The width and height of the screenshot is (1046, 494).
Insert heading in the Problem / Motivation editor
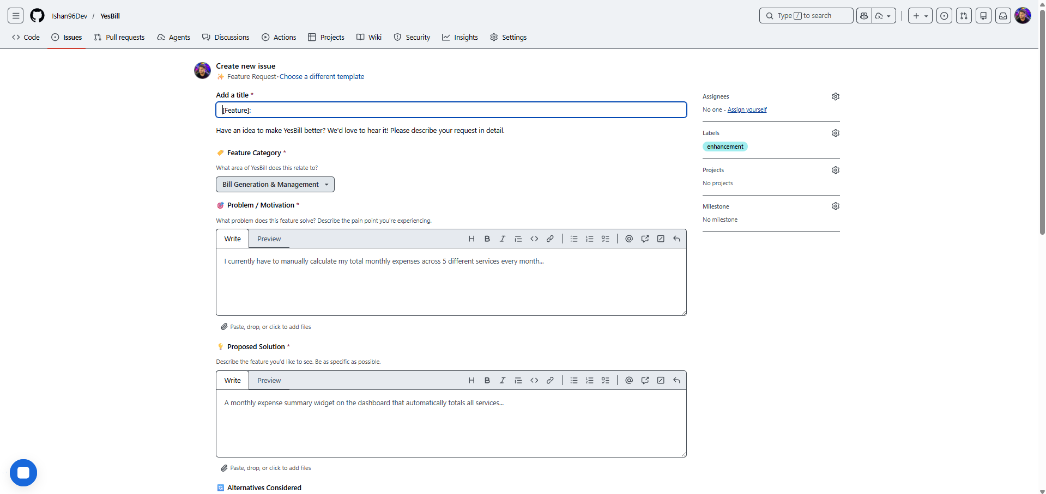point(471,239)
